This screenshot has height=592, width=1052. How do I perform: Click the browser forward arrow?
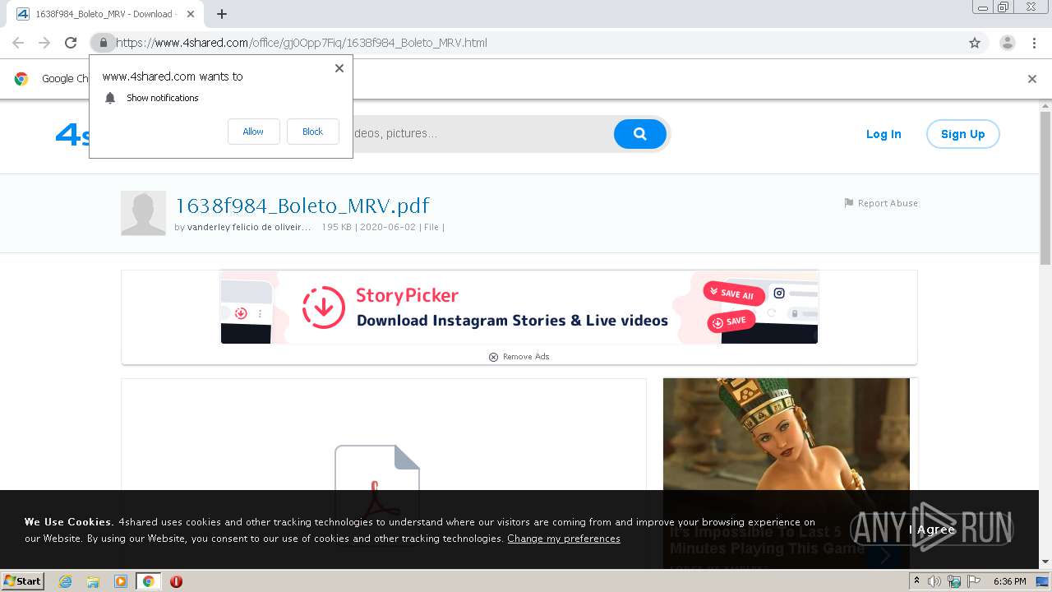pyautogui.click(x=44, y=43)
